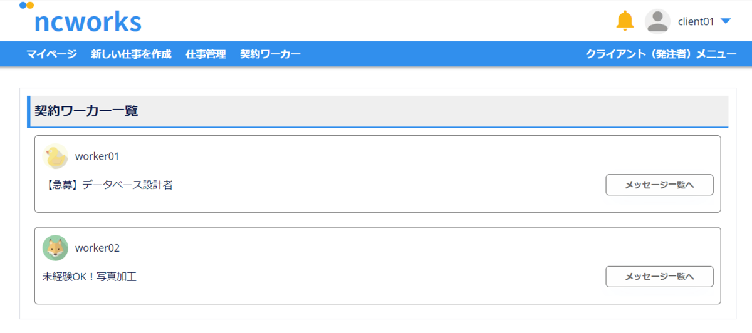Open the worker01 profile name
The width and height of the screenshot is (752, 333).
coord(97,156)
